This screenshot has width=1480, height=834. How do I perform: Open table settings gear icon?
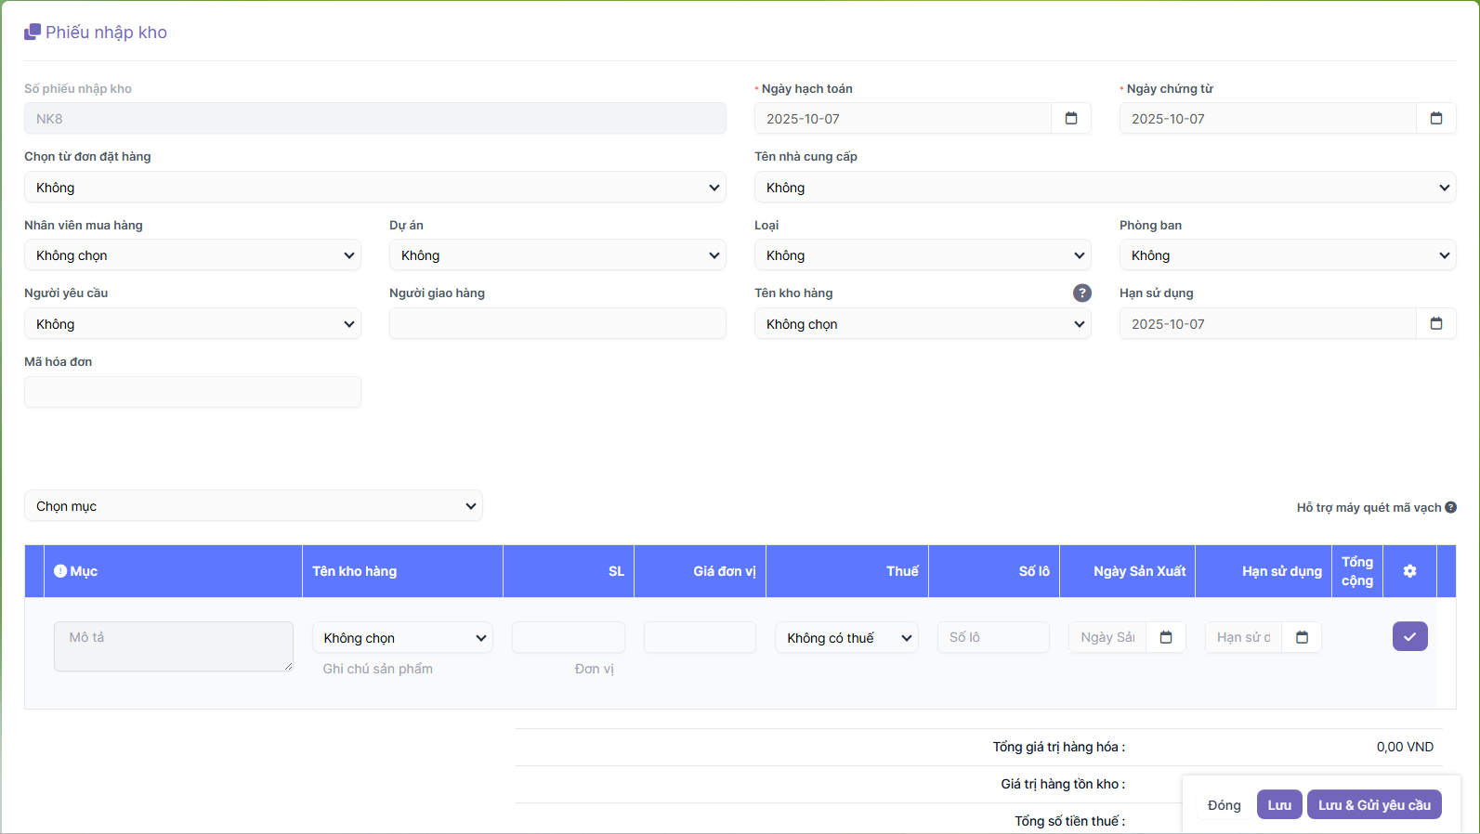tap(1409, 571)
